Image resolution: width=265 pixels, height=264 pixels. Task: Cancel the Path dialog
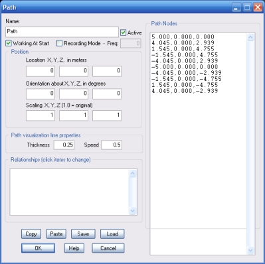tap(108, 248)
